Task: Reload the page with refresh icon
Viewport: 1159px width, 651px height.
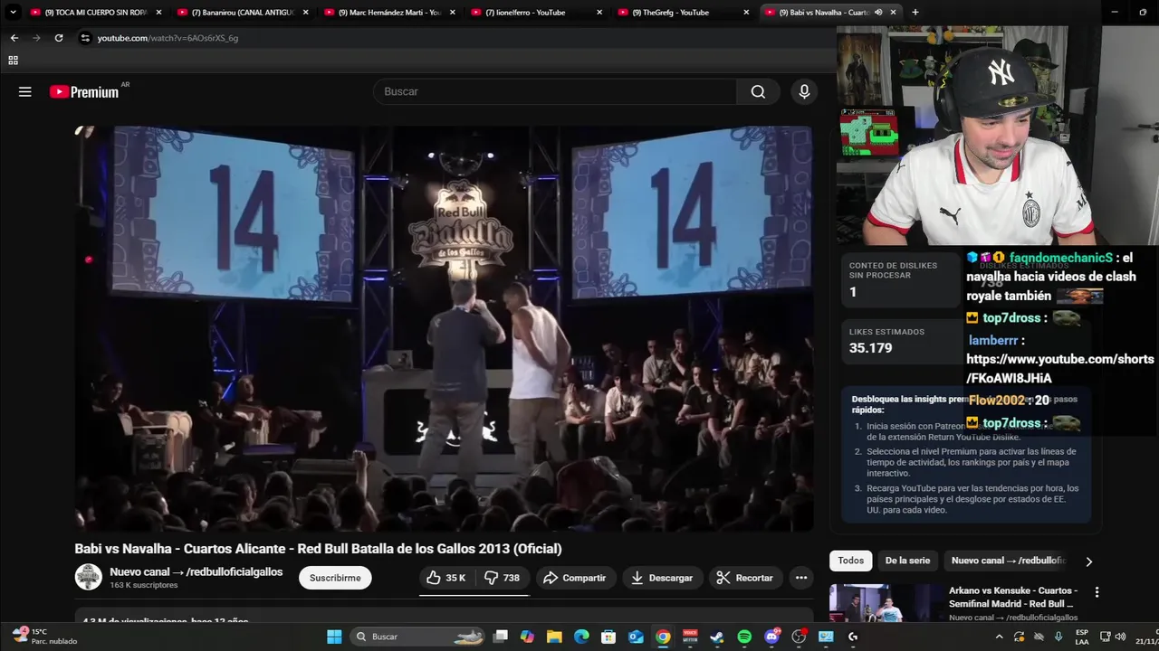Action: [59, 38]
